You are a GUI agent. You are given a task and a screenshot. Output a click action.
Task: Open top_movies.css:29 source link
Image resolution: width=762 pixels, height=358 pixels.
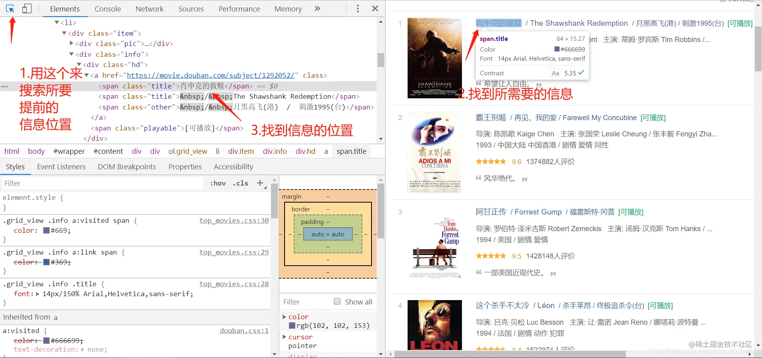pos(234,252)
